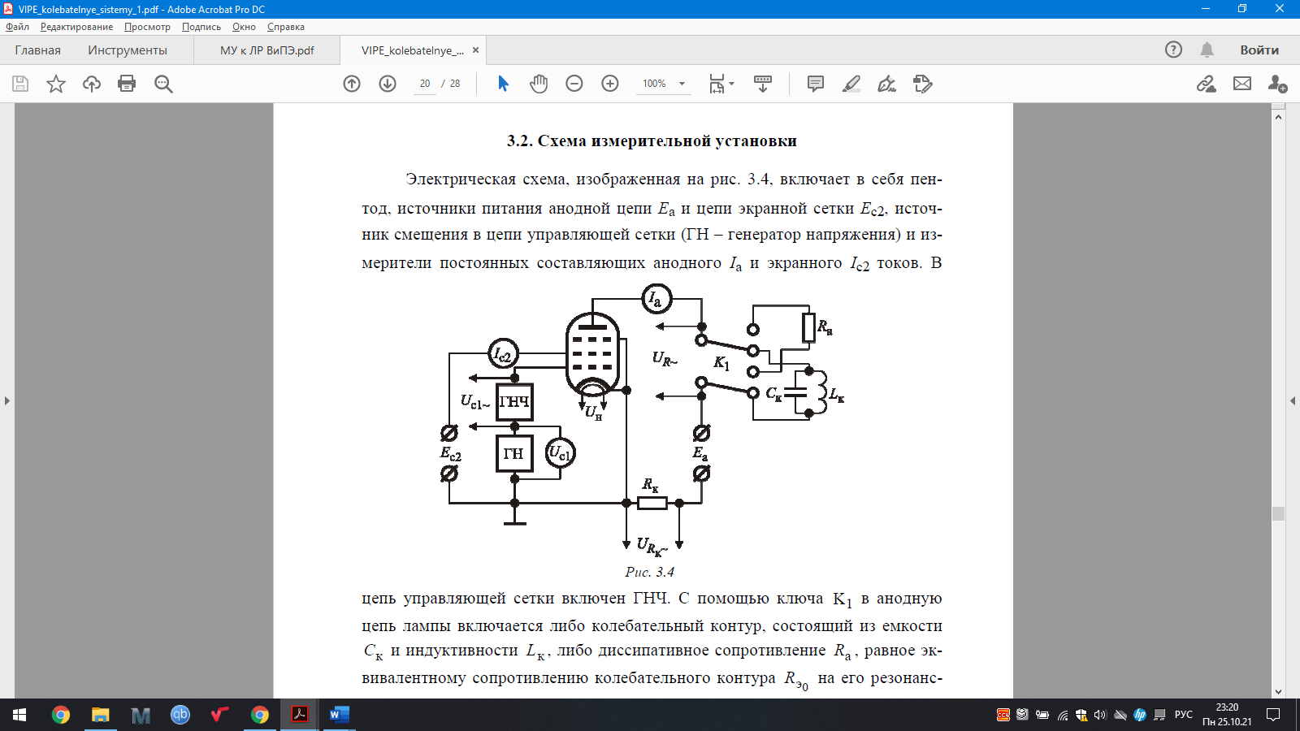
Task: Activate the Hand pan tool
Action: coord(539,84)
